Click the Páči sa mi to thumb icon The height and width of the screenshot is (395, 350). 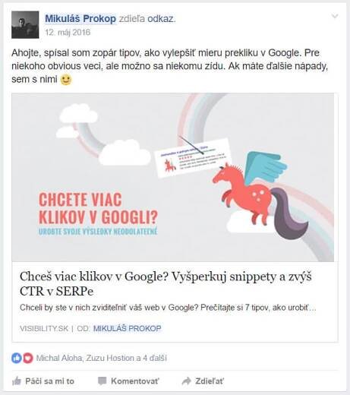(17, 381)
